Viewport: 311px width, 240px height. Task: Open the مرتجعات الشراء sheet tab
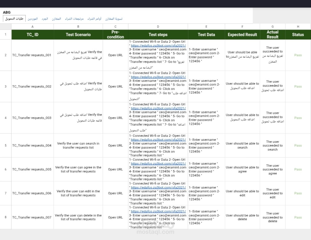tap(74, 19)
